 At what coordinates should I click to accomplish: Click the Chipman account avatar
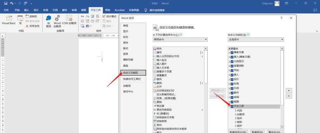pos(277,3)
